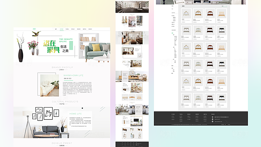Select the black slider dot above the HOME LIFE card
Viewport: 261px width, 147px height.
coord(82,108)
